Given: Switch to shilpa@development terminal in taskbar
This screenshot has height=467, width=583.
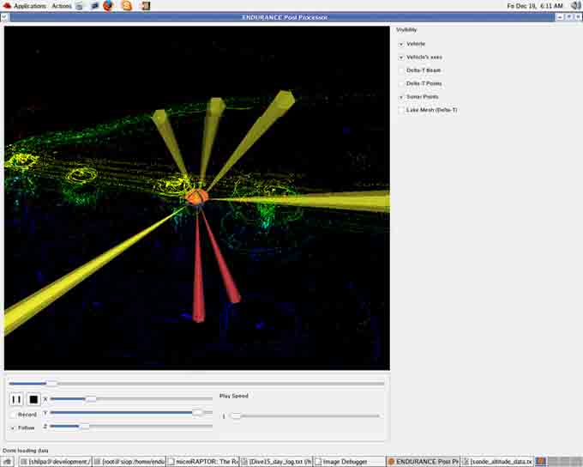Looking at the screenshot, I should coord(56,462).
